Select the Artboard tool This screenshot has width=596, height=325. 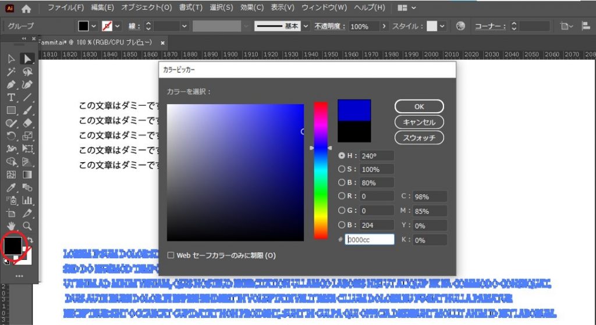[x=11, y=213]
